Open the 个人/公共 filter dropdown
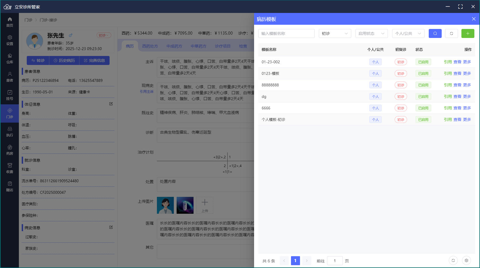Screen dimensions: 480x268 tap(408, 33)
